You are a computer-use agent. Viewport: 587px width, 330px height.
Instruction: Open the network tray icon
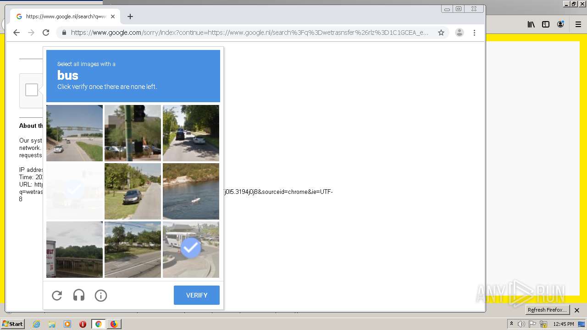pos(543,324)
